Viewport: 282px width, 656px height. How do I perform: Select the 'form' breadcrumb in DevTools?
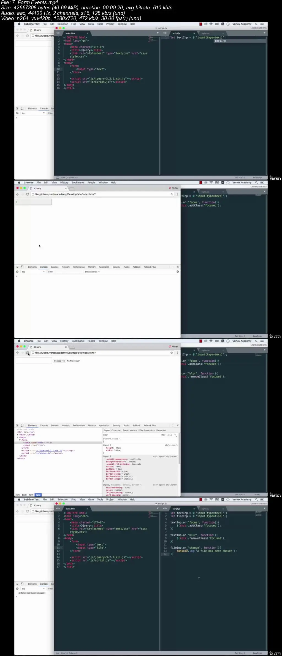pyautogui.click(x=31, y=495)
